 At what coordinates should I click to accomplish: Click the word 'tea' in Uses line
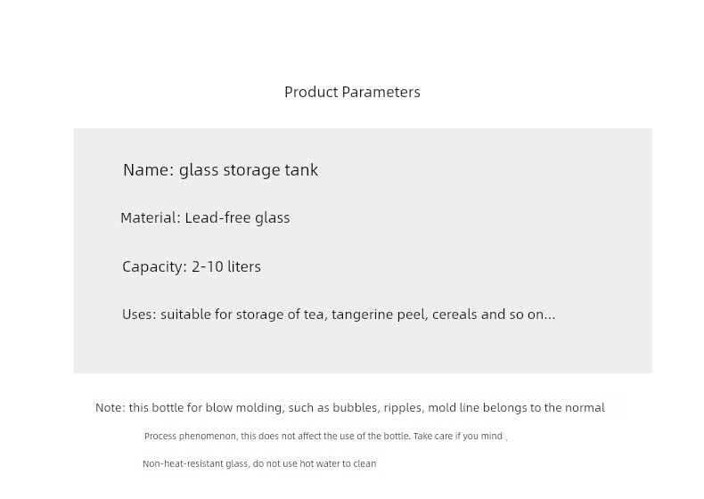315,315
